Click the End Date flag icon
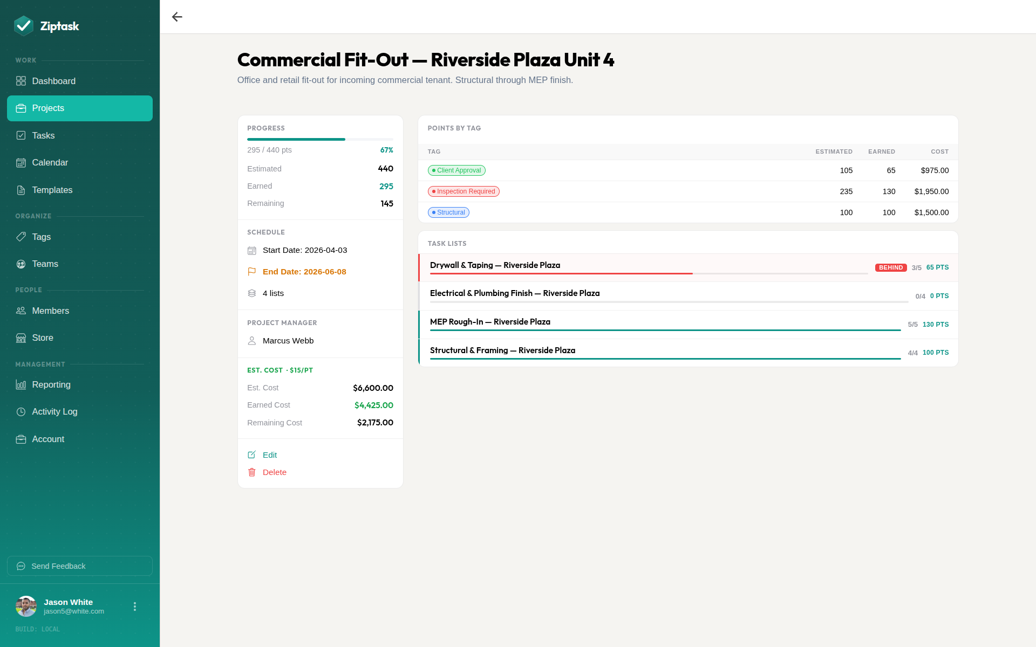The height and width of the screenshot is (647, 1036). [251, 272]
